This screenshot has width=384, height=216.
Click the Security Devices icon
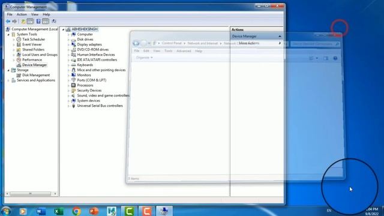[x=73, y=91]
